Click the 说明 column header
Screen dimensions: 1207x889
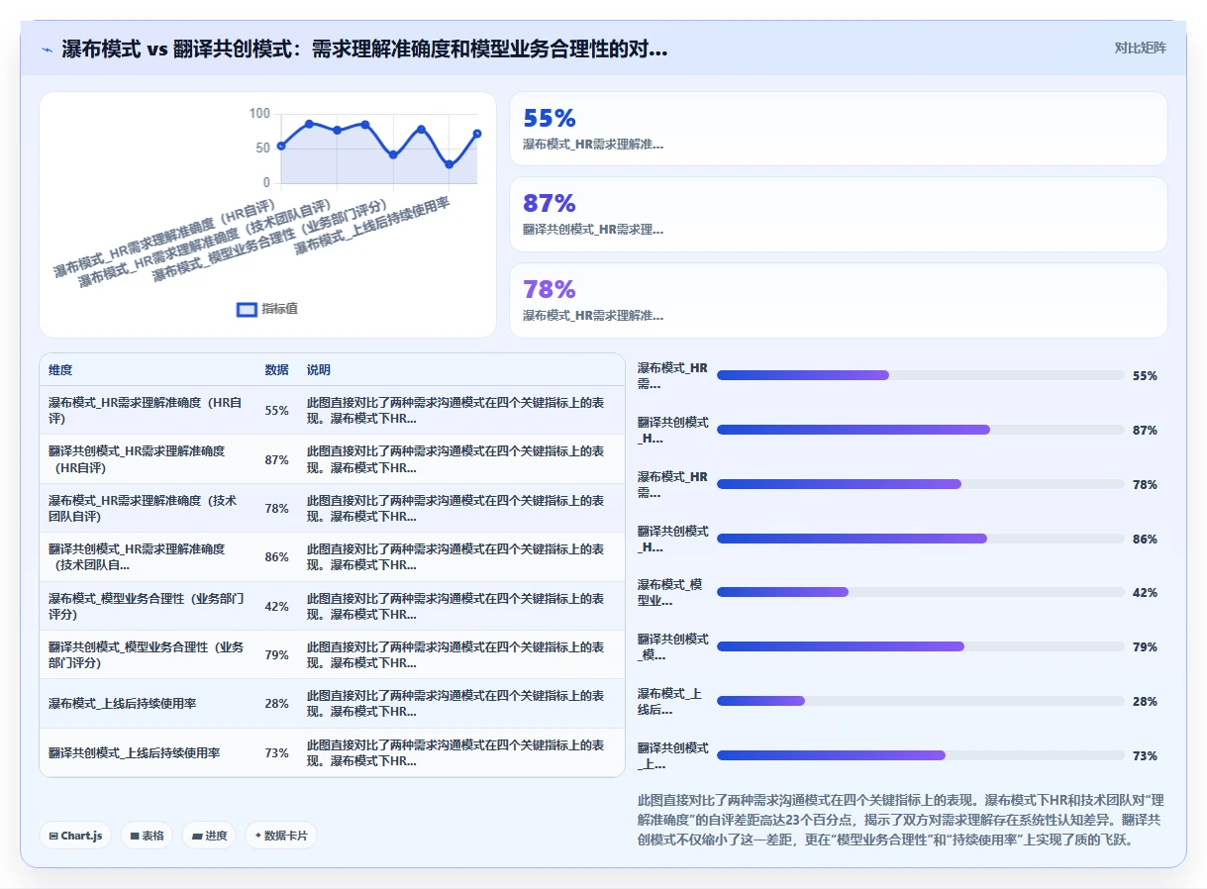[319, 370]
